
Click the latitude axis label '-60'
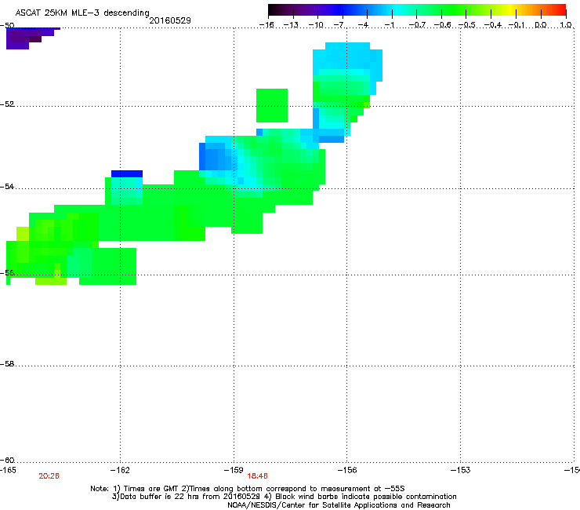[7, 460]
